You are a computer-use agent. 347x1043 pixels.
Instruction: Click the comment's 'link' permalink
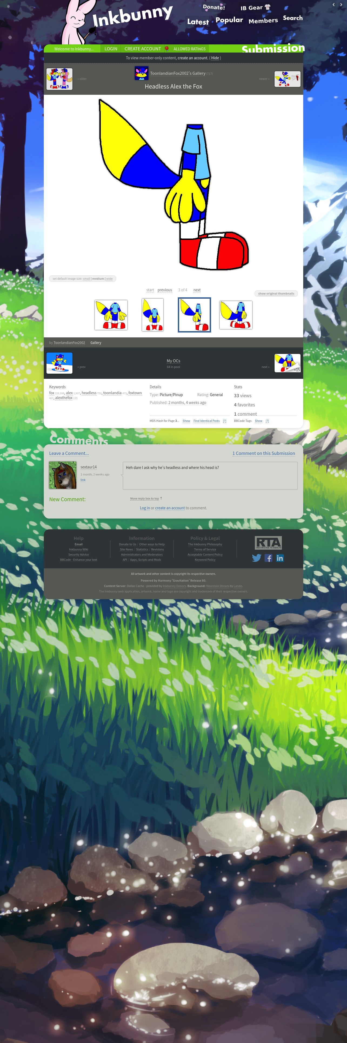click(83, 480)
